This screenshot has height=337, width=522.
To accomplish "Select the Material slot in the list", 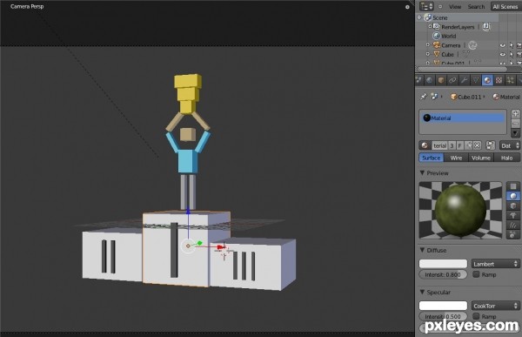I will (x=463, y=118).
